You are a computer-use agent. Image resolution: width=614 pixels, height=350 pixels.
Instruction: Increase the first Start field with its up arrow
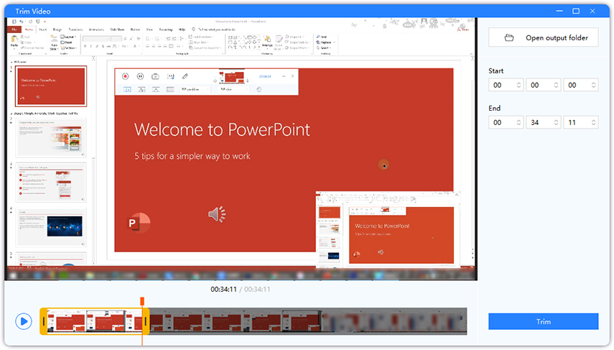pyautogui.click(x=518, y=83)
